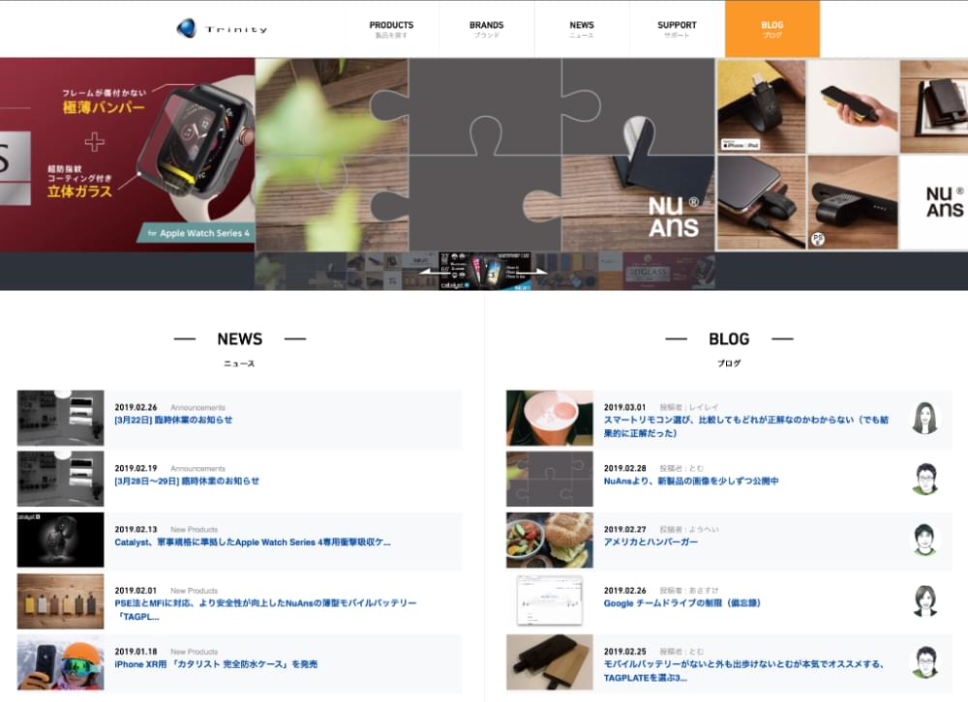Switch to the orange BLOG tab

click(x=771, y=29)
